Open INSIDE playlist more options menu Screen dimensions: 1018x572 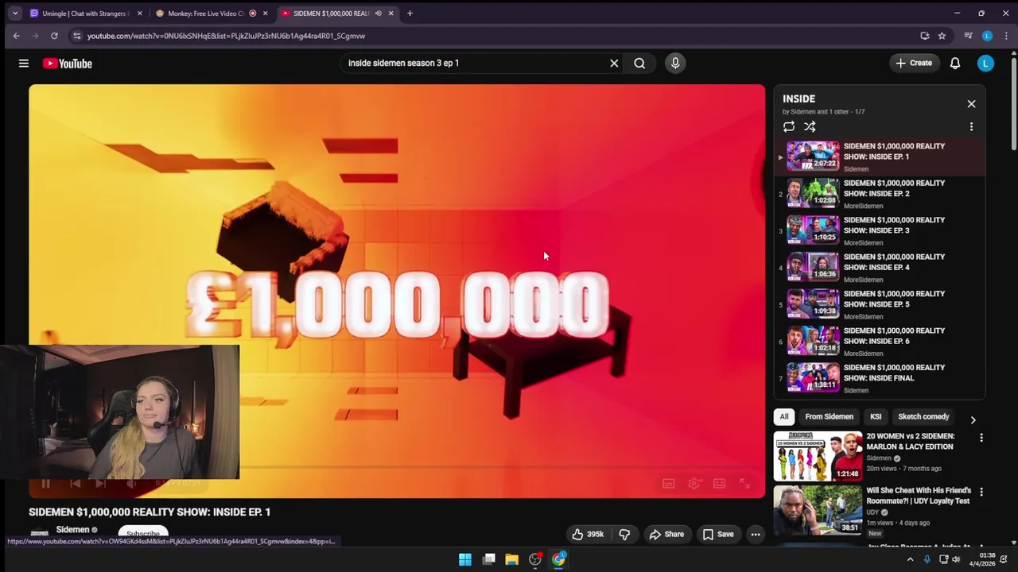pos(971,126)
